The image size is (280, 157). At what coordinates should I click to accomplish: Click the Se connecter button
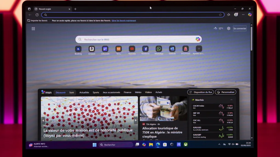coord(239,28)
